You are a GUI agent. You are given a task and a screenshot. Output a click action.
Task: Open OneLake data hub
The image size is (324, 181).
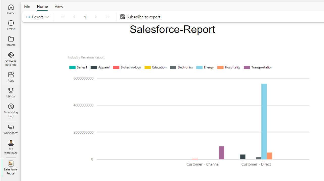11,59
